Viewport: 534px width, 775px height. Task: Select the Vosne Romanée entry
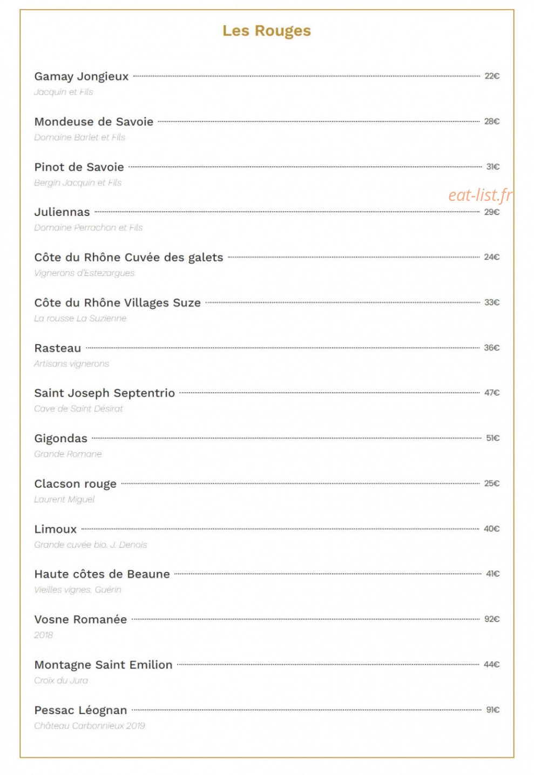click(x=80, y=619)
